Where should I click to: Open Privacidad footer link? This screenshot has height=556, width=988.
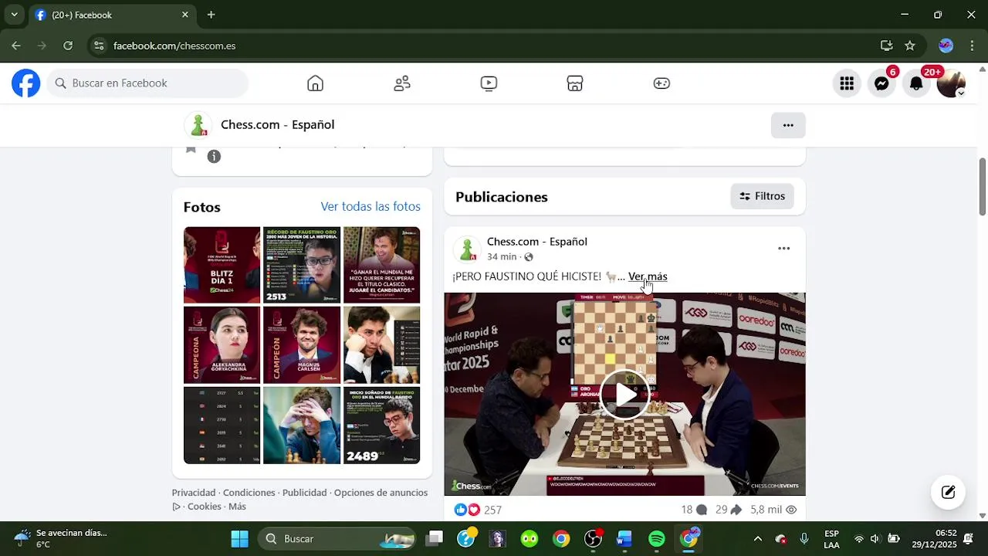[194, 493]
